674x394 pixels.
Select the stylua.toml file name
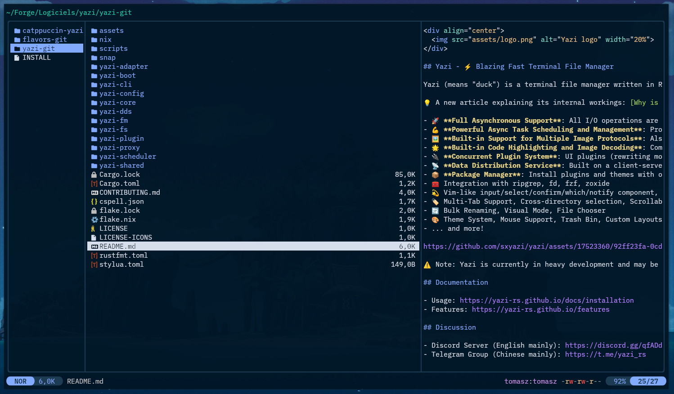click(x=121, y=264)
